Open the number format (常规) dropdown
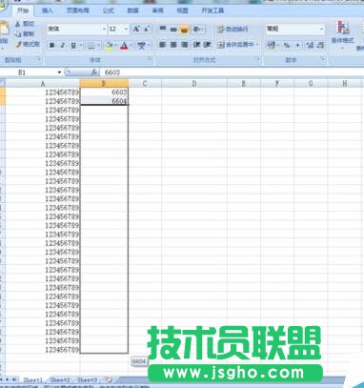The height and width of the screenshot is (388, 364). pos(322,30)
